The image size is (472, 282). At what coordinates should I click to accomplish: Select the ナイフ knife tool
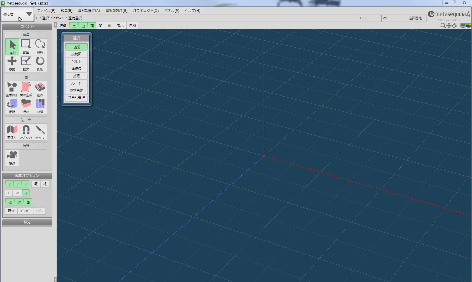pyautogui.click(x=40, y=132)
